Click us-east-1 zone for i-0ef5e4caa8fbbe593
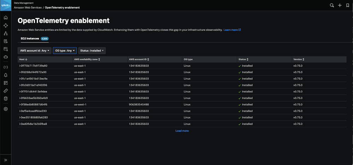 click(x=80, y=111)
